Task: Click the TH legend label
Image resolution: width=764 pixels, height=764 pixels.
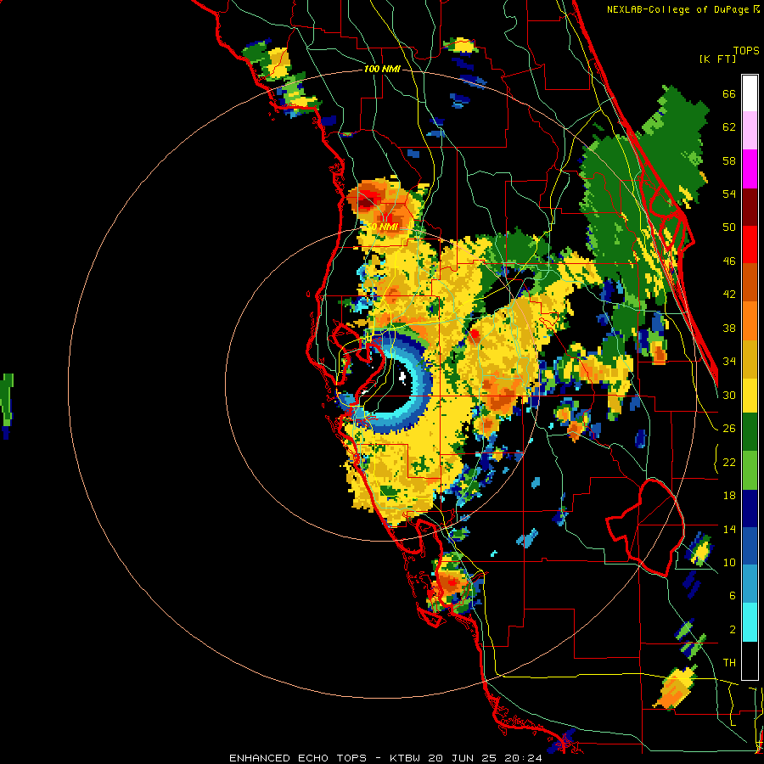Action: pos(729,663)
